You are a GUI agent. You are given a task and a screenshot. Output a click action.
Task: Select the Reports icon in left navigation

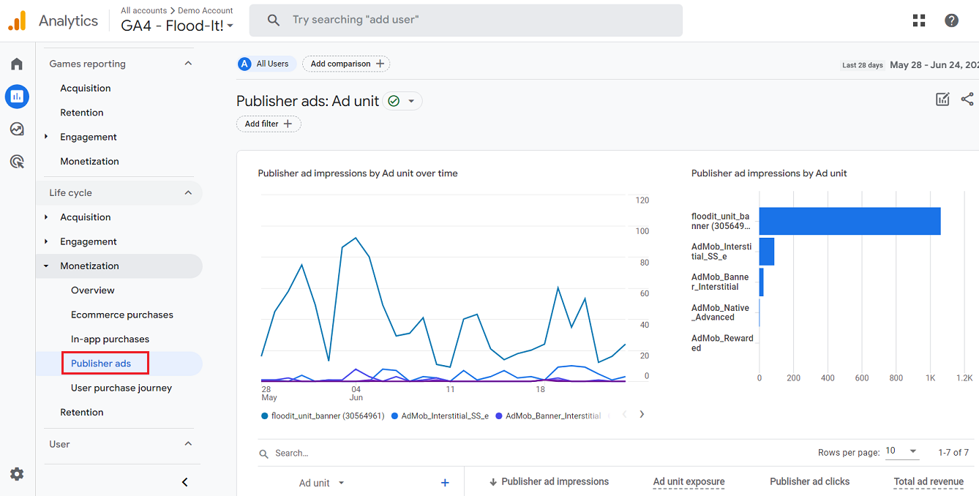16,96
